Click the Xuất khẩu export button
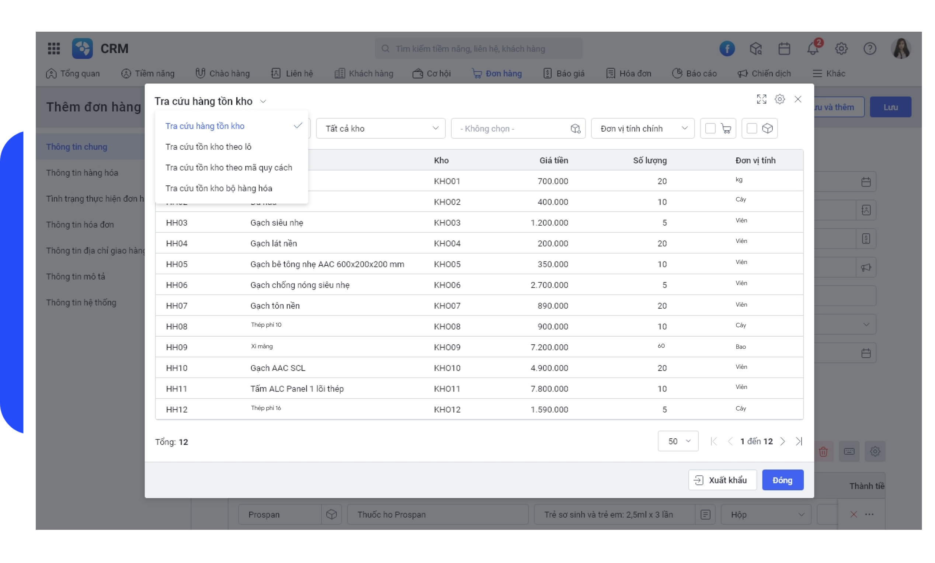 point(722,480)
